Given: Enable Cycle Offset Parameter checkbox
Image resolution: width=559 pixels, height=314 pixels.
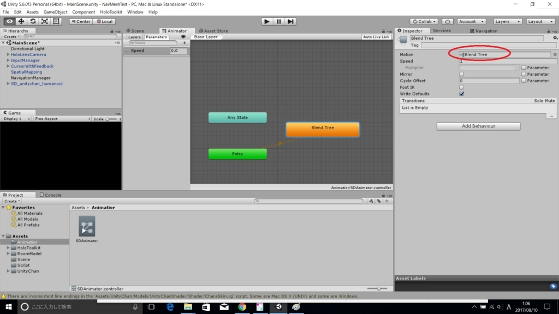Looking at the screenshot, I should click(x=524, y=81).
